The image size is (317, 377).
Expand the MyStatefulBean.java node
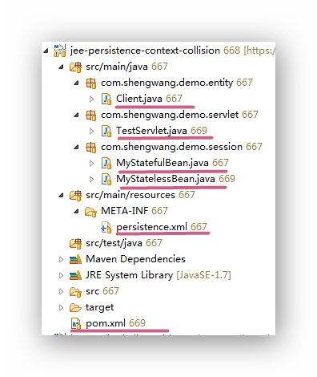click(x=91, y=163)
